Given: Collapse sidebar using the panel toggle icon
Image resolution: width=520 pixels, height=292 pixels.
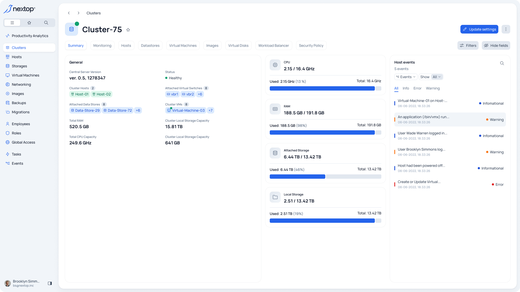Looking at the screenshot, I should pyautogui.click(x=50, y=283).
